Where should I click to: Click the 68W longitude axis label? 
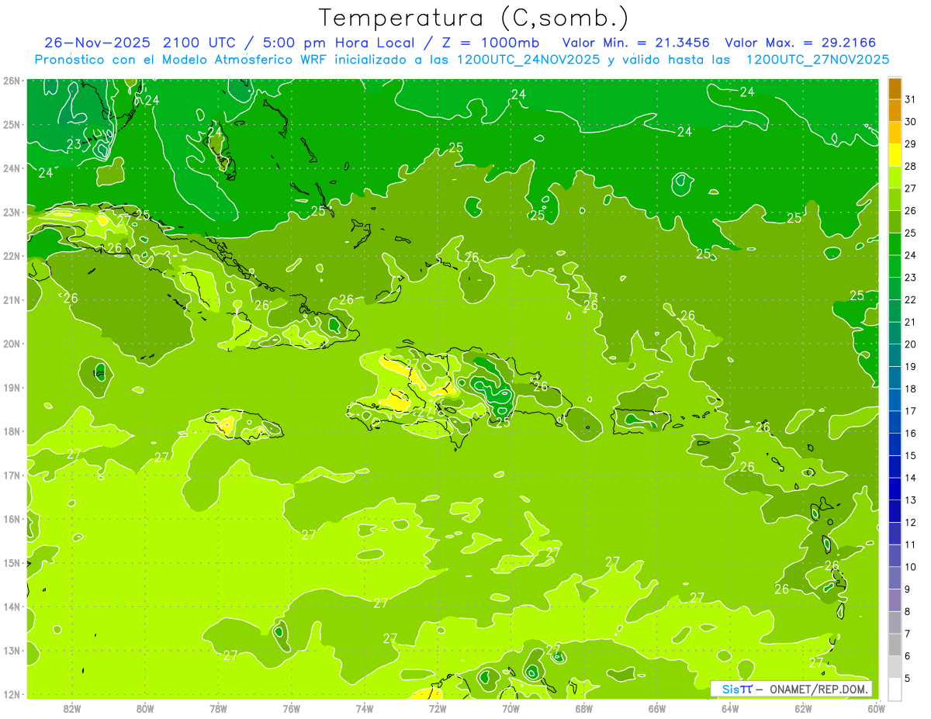point(584,708)
